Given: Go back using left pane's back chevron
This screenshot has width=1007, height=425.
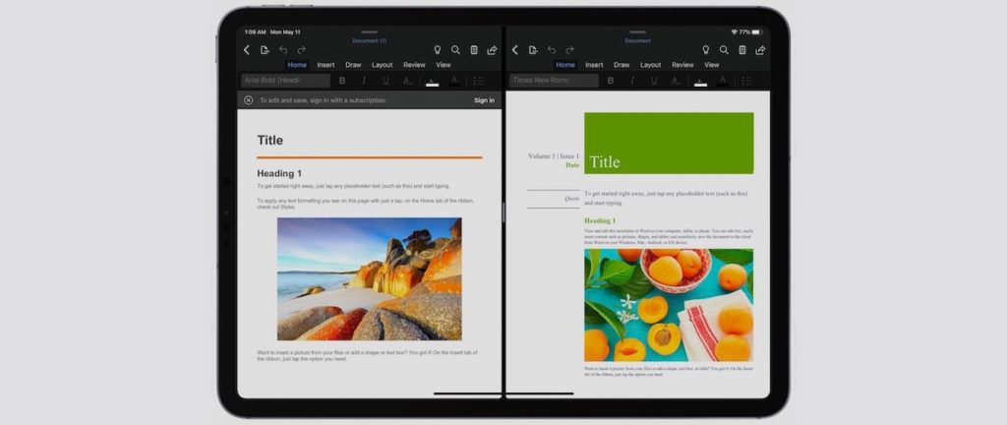Looking at the screenshot, I should [x=247, y=50].
